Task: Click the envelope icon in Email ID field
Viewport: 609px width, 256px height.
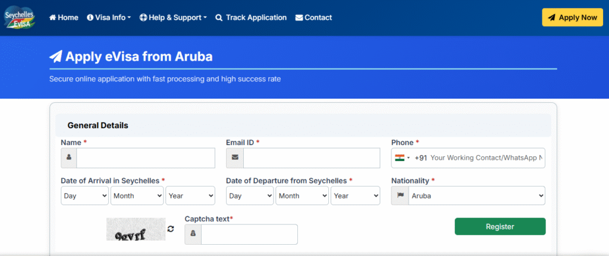Action: coord(234,158)
